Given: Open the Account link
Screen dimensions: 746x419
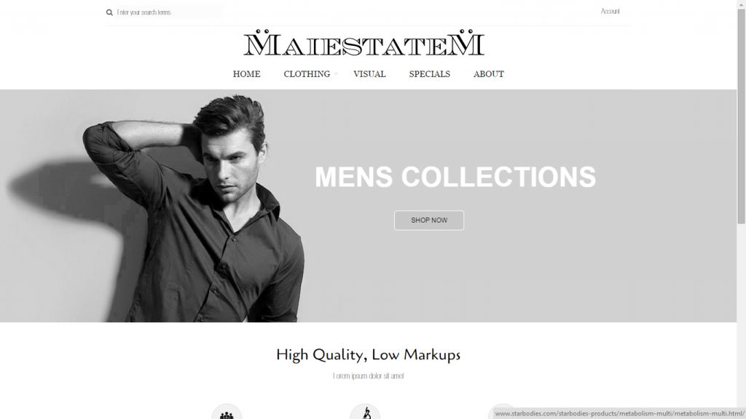Looking at the screenshot, I should pyautogui.click(x=610, y=11).
